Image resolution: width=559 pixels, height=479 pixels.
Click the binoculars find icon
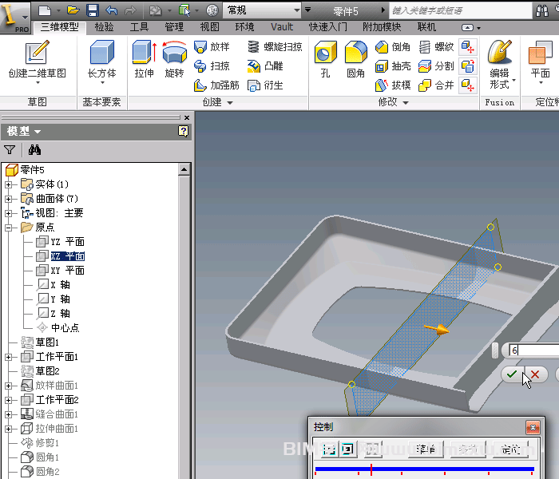click(x=34, y=150)
